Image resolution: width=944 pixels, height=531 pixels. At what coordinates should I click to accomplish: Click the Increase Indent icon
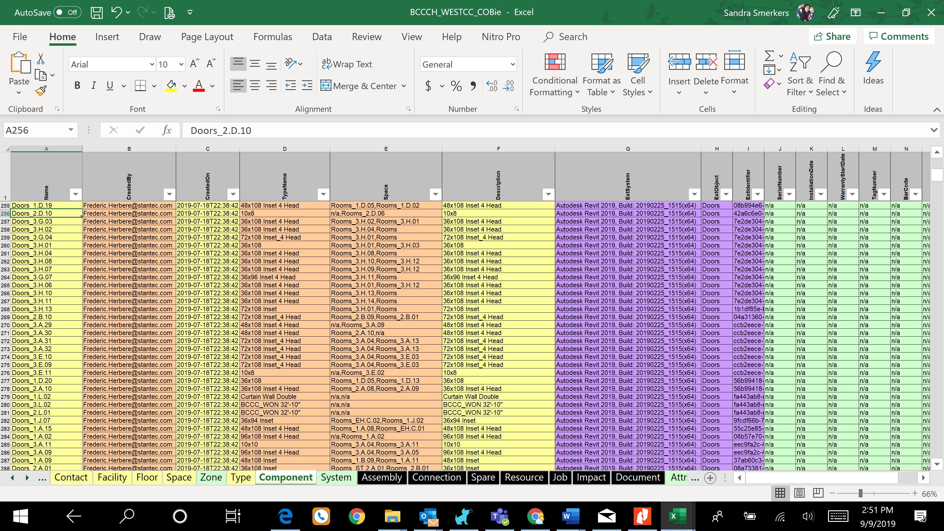(307, 86)
